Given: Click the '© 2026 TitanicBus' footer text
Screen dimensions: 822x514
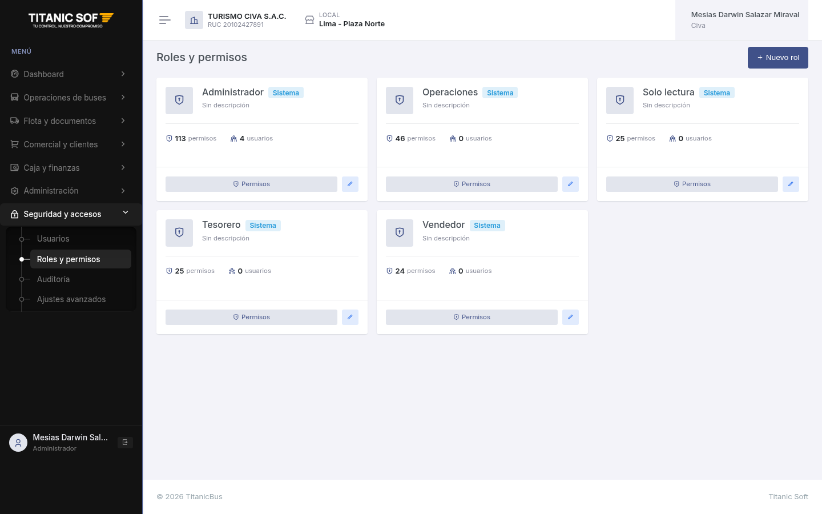Looking at the screenshot, I should [x=190, y=497].
